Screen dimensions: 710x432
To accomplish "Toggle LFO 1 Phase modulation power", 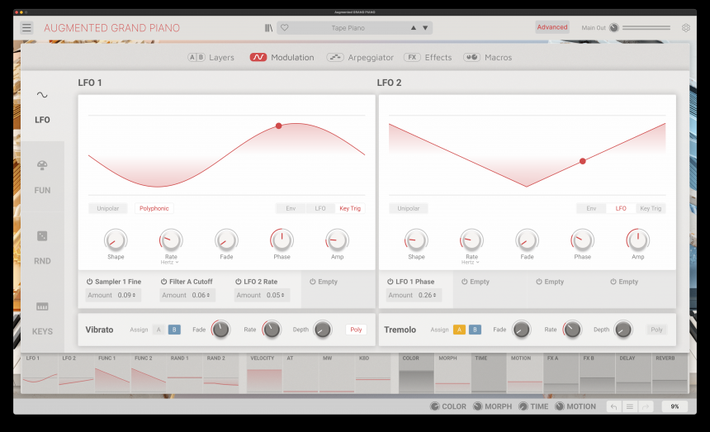I will pyautogui.click(x=390, y=282).
